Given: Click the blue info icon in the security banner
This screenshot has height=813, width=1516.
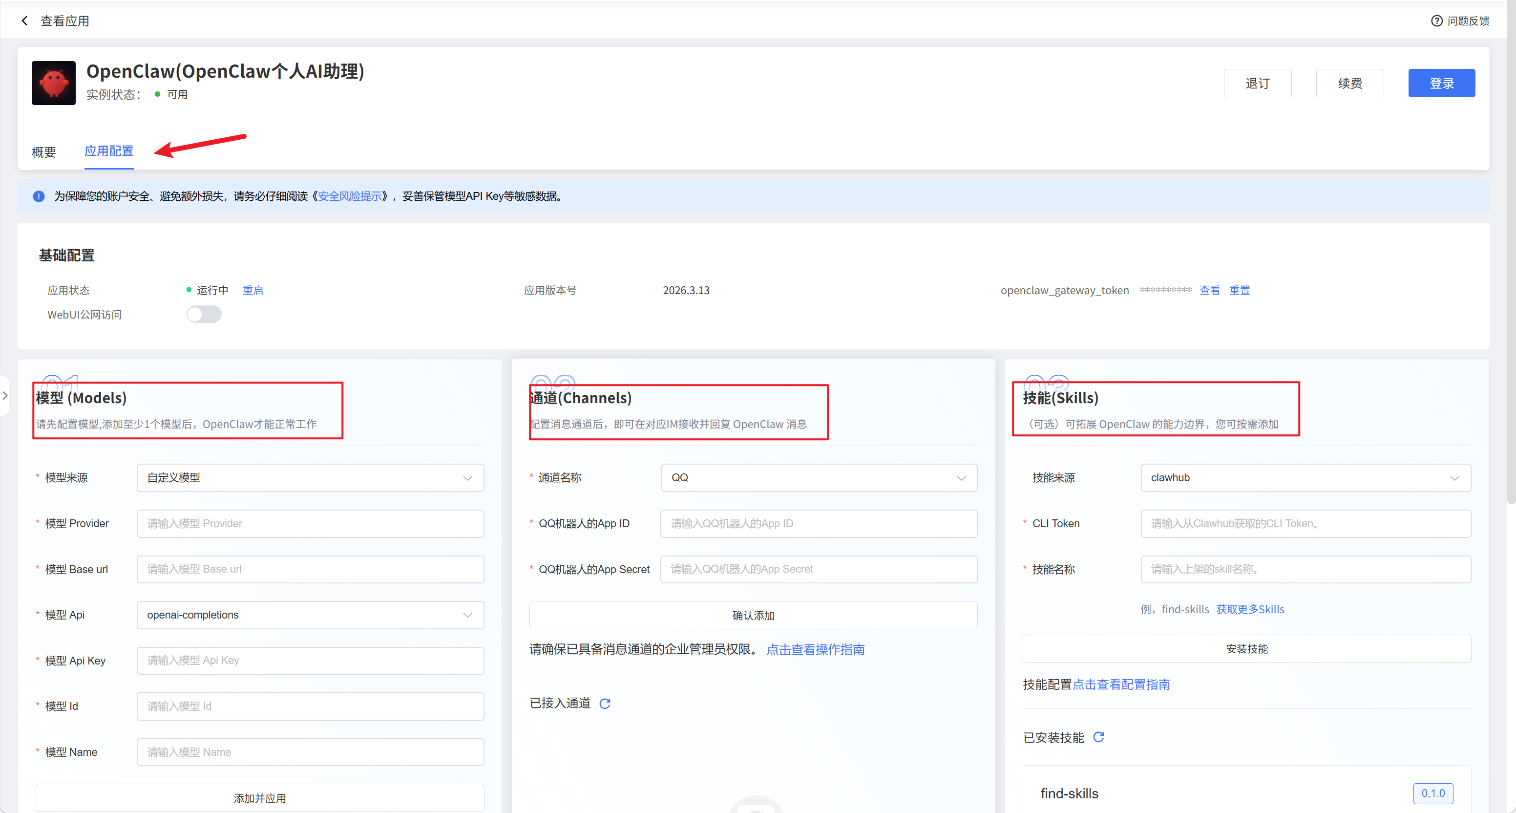Looking at the screenshot, I should coord(39,196).
